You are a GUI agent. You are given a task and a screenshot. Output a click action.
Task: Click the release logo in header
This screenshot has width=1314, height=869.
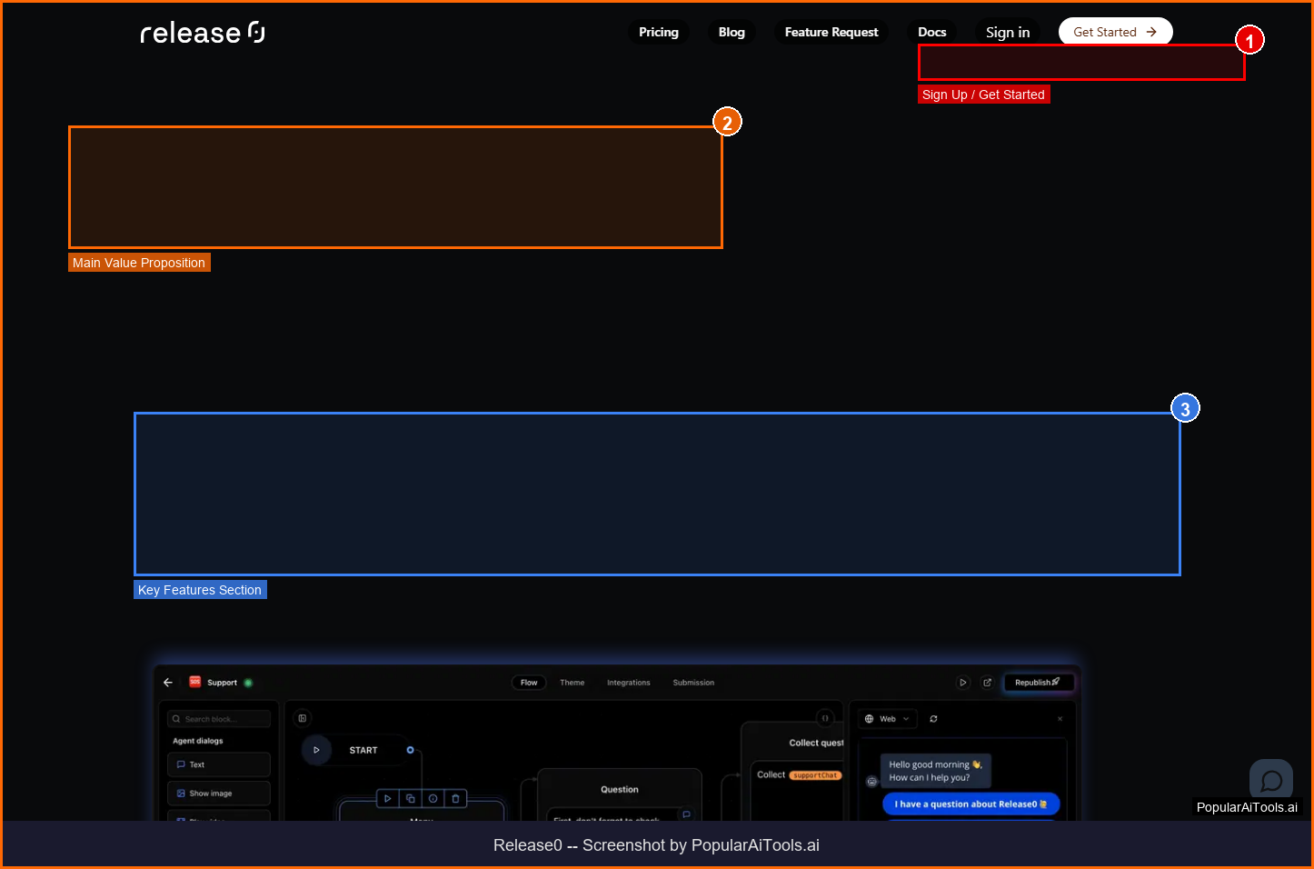(x=202, y=33)
